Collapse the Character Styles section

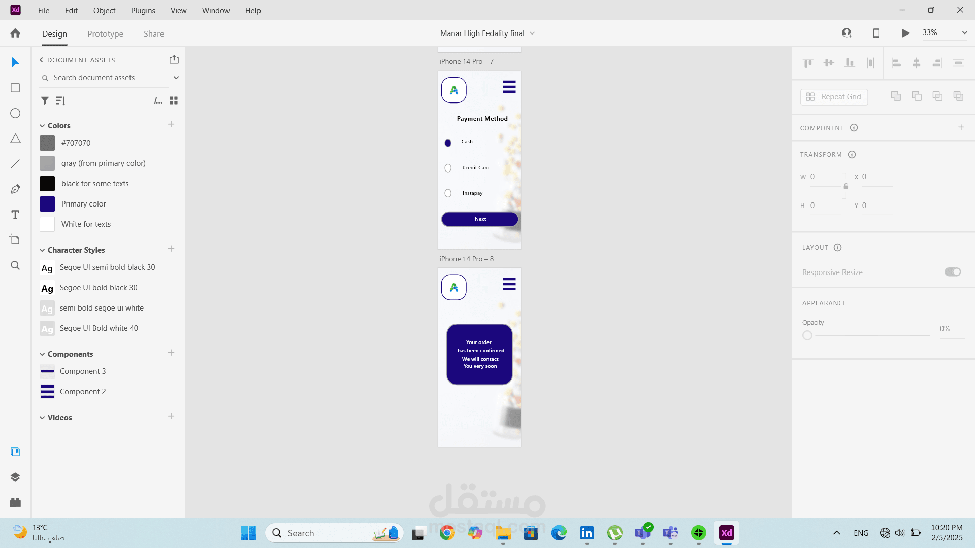42,250
